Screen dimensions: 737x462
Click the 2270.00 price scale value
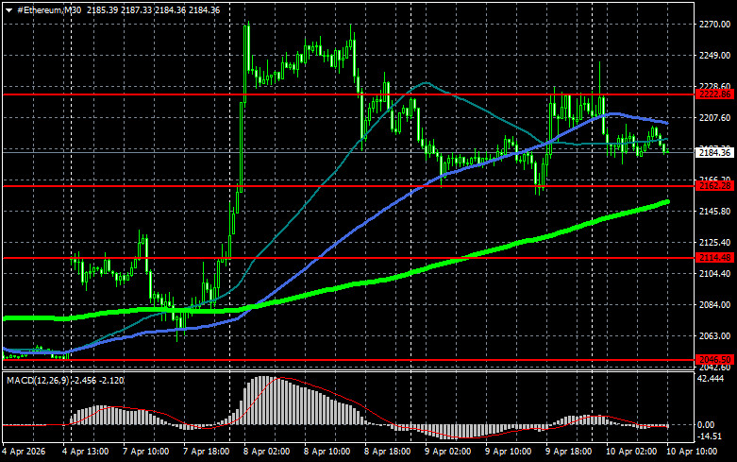click(x=712, y=26)
